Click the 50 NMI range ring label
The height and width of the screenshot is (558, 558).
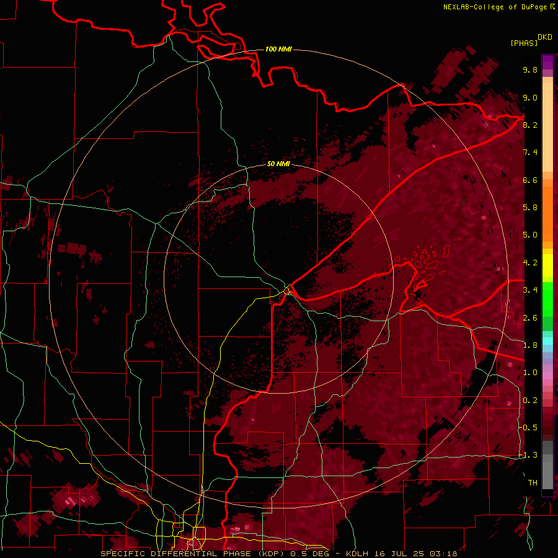pos(278,164)
